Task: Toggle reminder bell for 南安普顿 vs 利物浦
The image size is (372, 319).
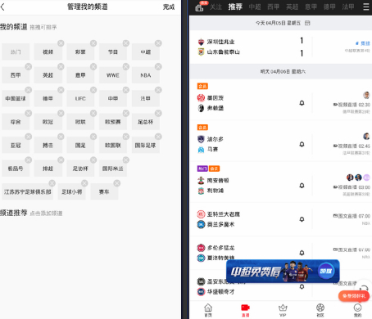Action: point(302,186)
